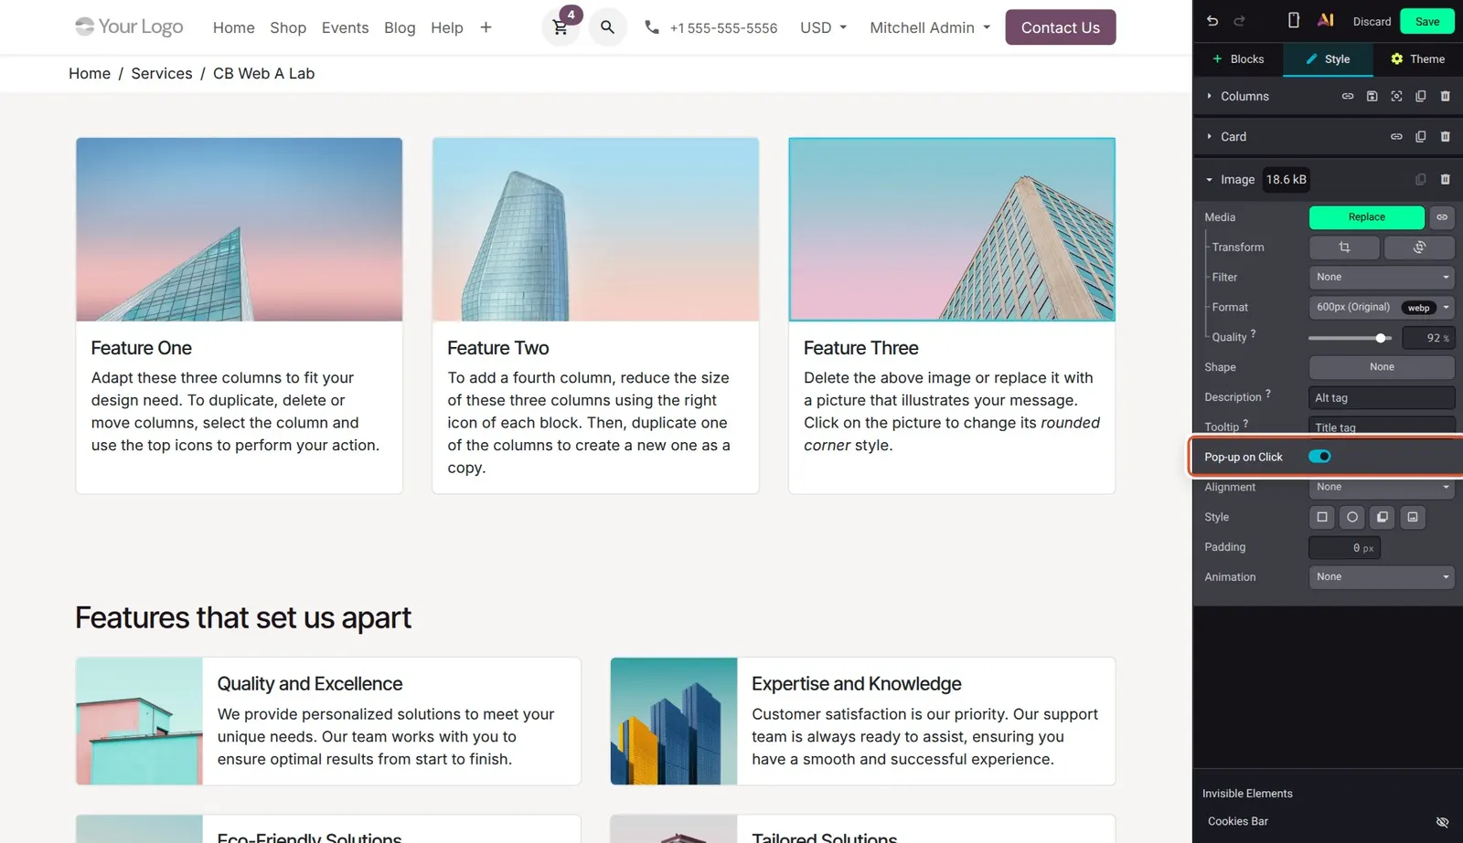Switch to the Style tab
The width and height of the screenshot is (1463, 843).
coord(1328,59)
